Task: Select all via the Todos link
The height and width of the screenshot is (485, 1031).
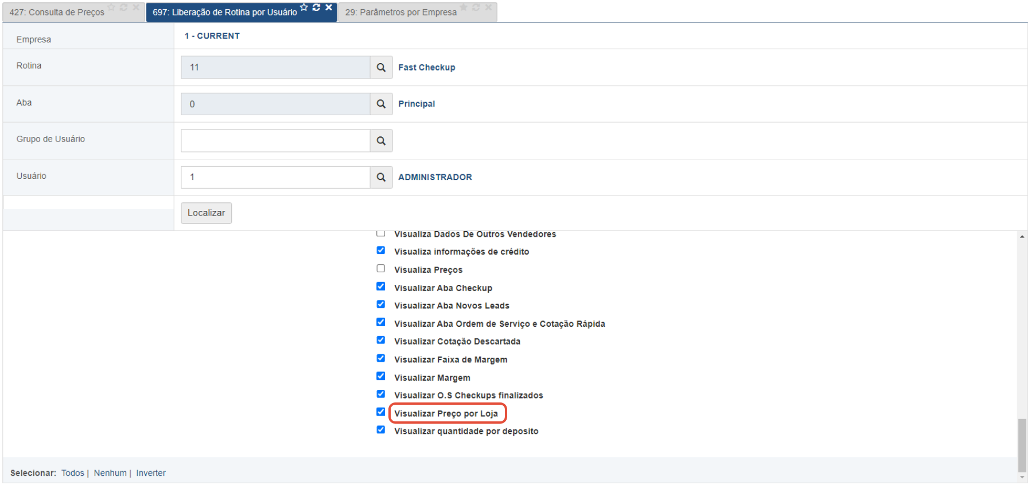Action: (73, 473)
